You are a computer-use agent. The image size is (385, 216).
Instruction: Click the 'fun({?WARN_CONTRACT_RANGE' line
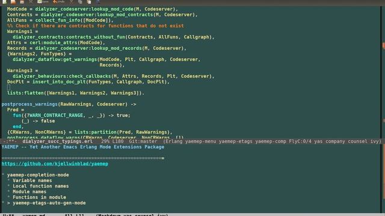pyautogui.click(x=72, y=116)
